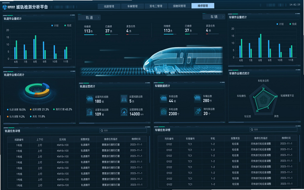Image resolution: width=304 pixels, height=190 pixels.
Task: Click 报警类型 header in 轨道任务详情 table
Action: [x=85, y=139]
